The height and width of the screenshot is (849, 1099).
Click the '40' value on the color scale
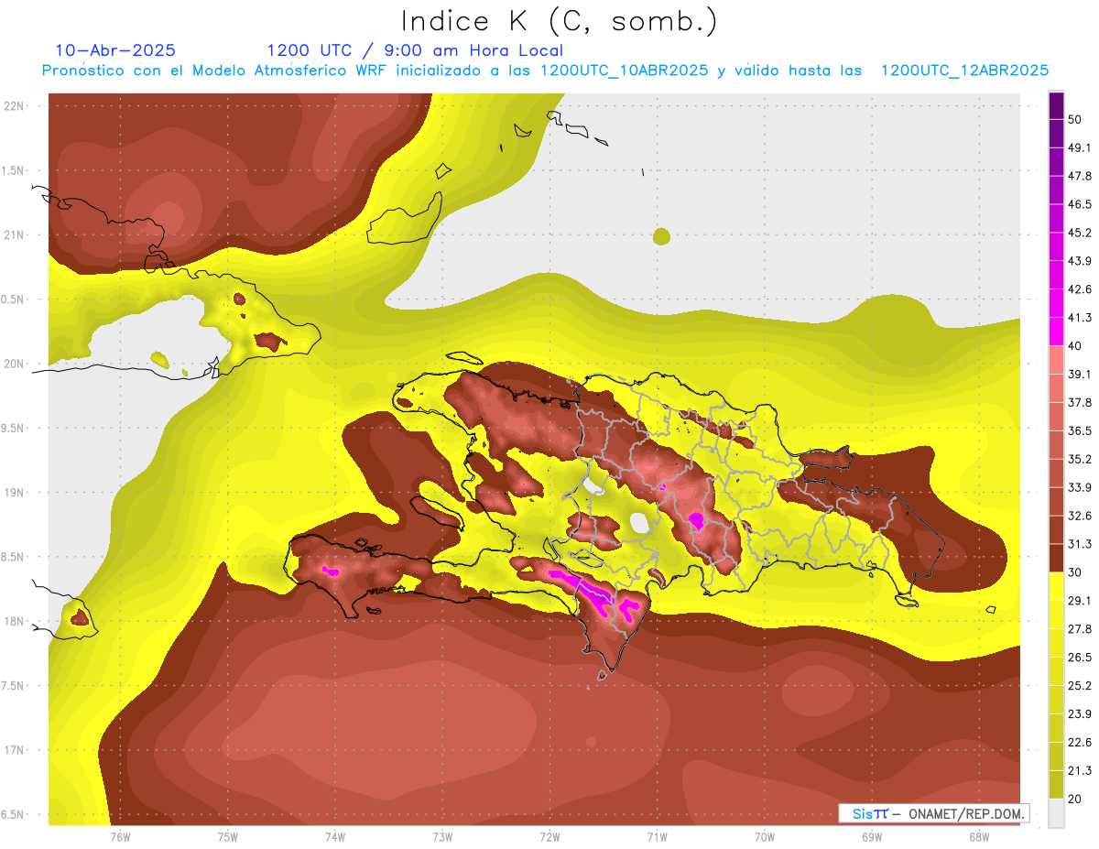(1076, 345)
